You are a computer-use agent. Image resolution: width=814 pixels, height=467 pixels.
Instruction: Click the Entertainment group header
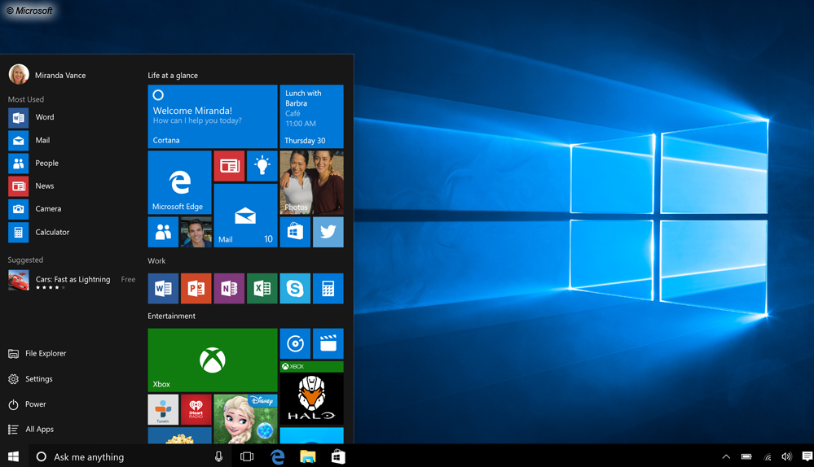click(171, 316)
